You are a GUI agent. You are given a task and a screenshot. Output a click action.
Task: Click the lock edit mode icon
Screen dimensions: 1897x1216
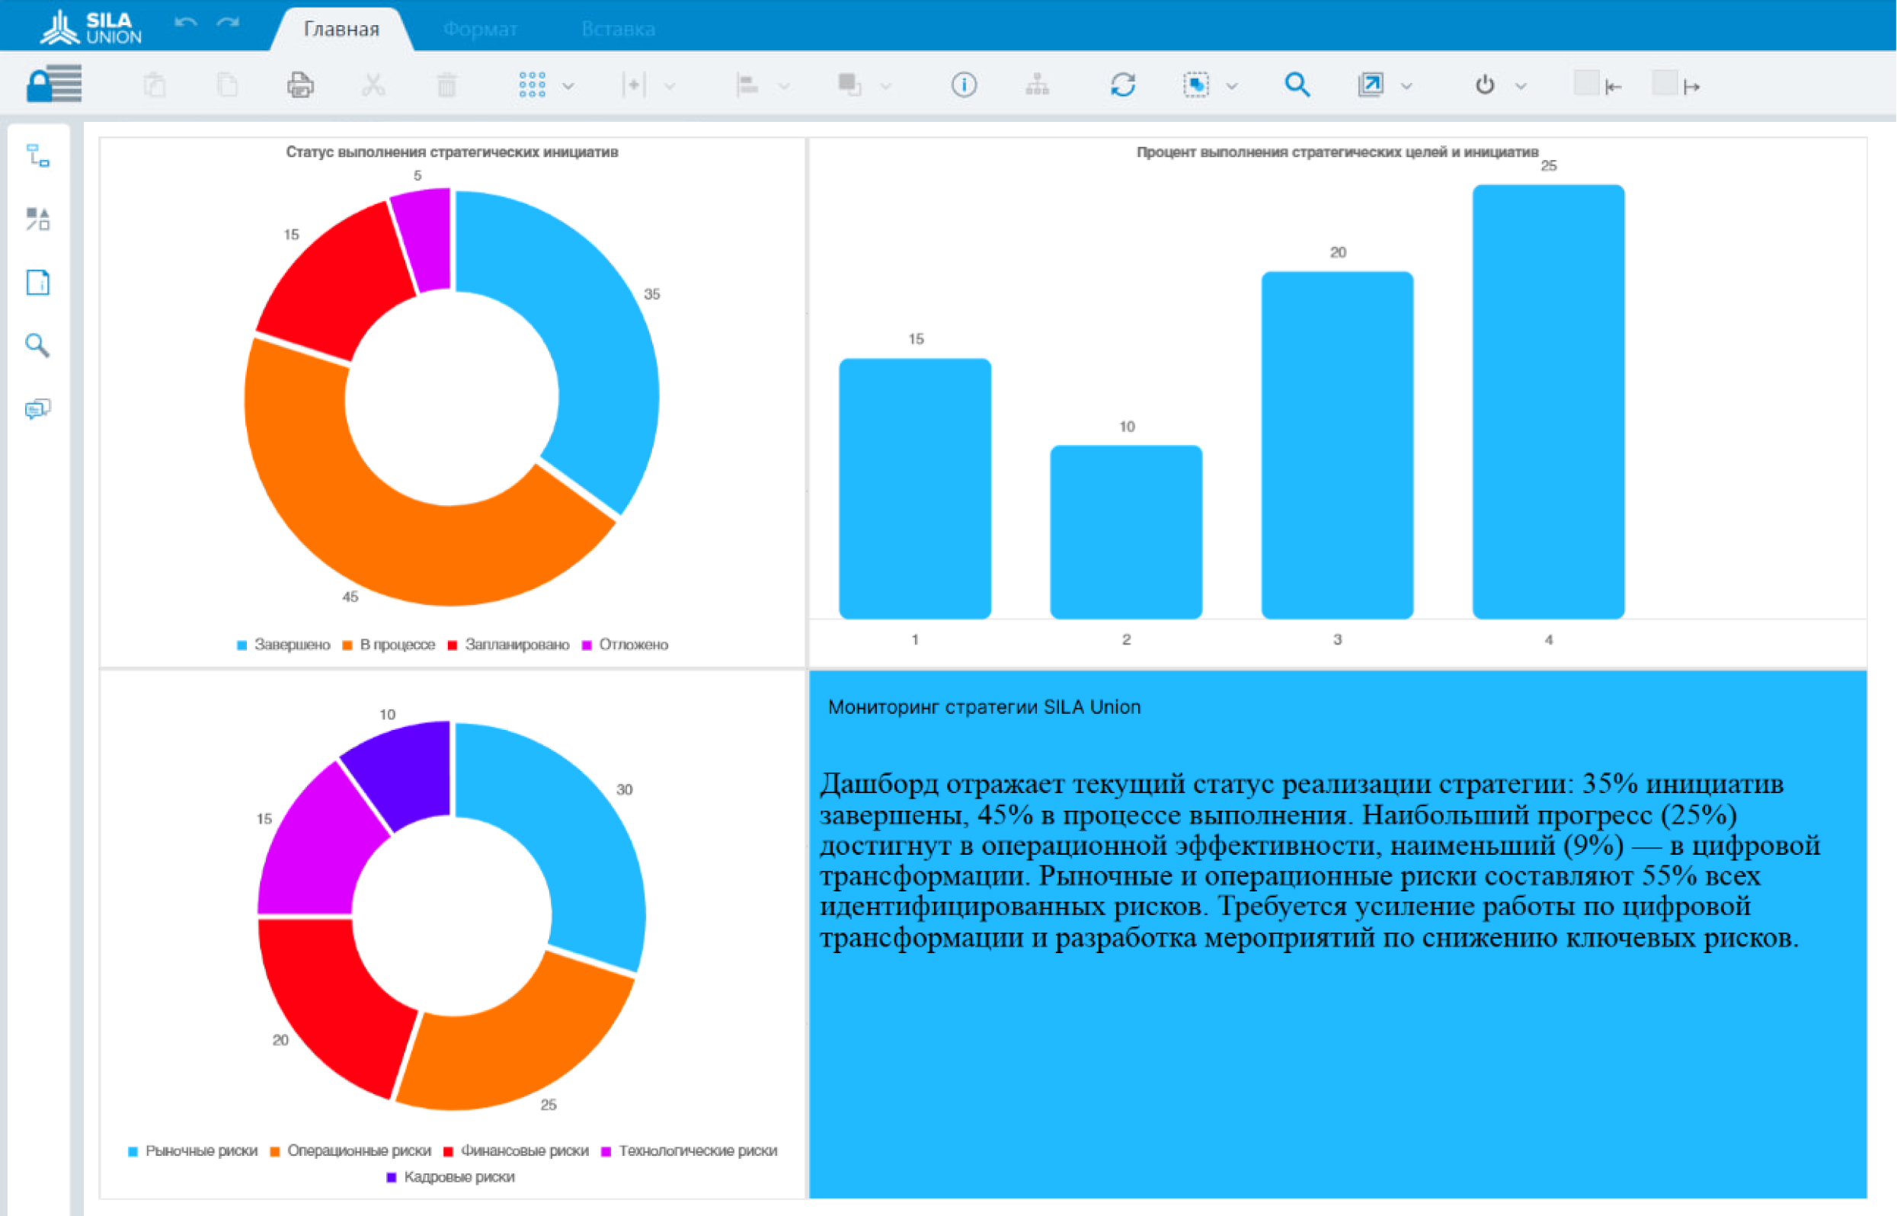coord(53,84)
